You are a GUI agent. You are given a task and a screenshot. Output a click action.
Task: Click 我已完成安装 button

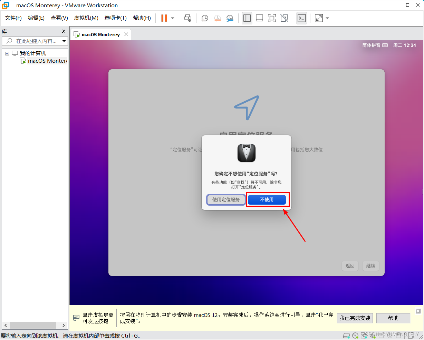pos(355,318)
